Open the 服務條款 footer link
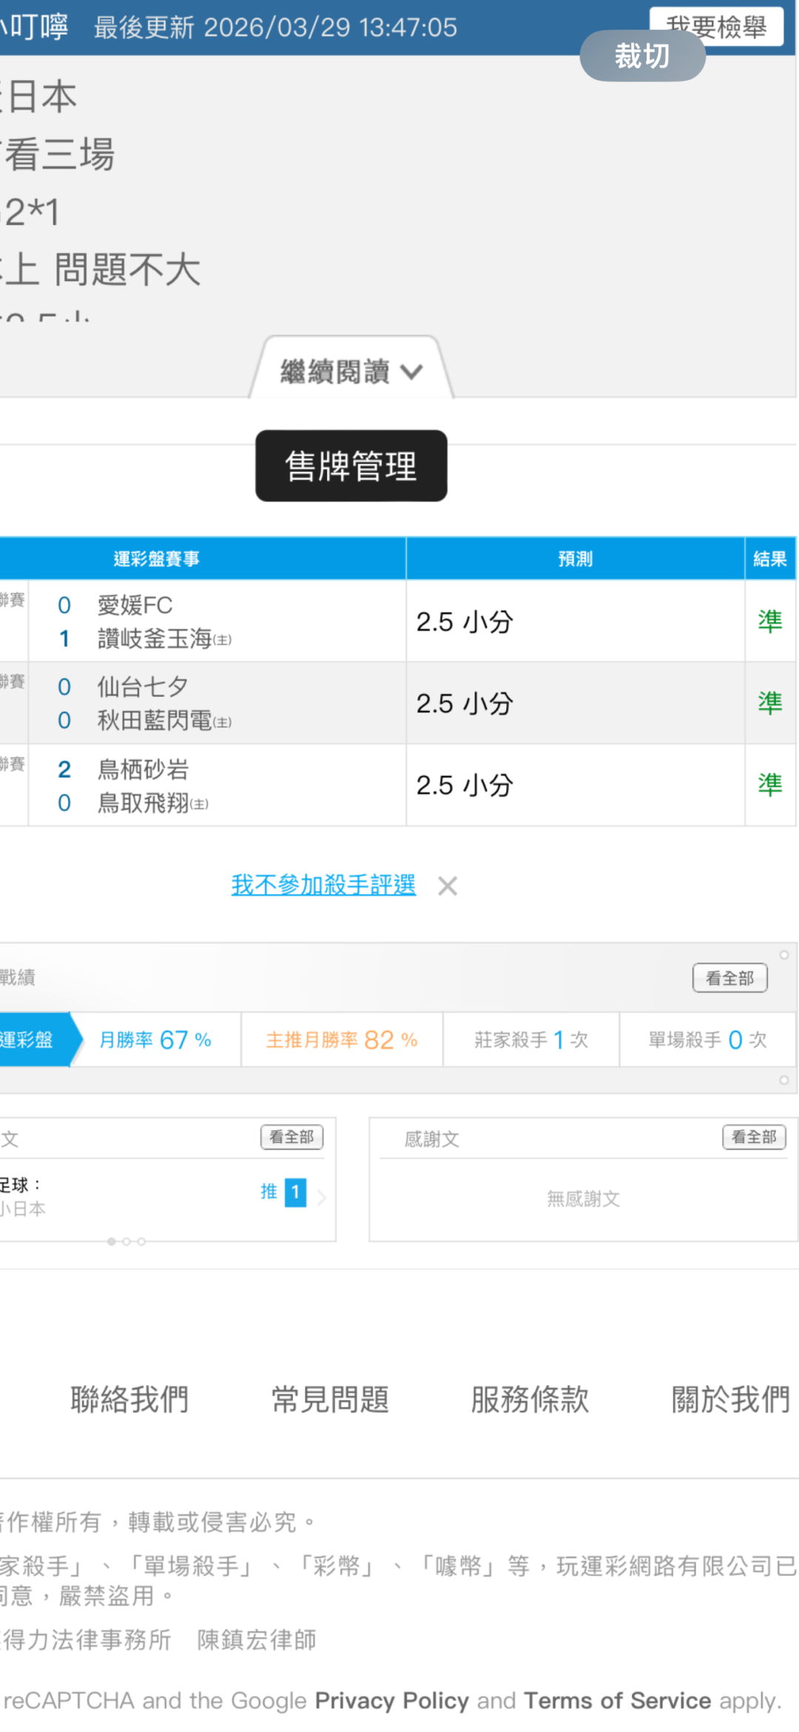Image resolution: width=799 pixels, height=1732 pixels. pos(530,1399)
